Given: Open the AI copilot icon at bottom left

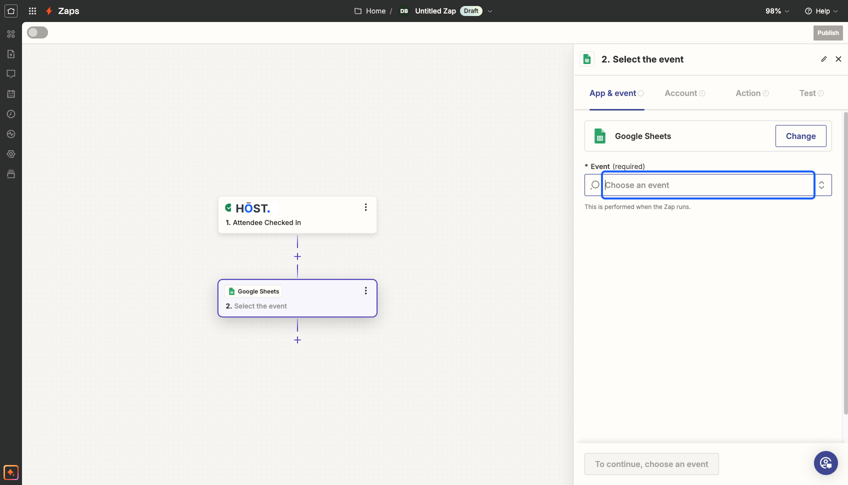Looking at the screenshot, I should (11, 472).
